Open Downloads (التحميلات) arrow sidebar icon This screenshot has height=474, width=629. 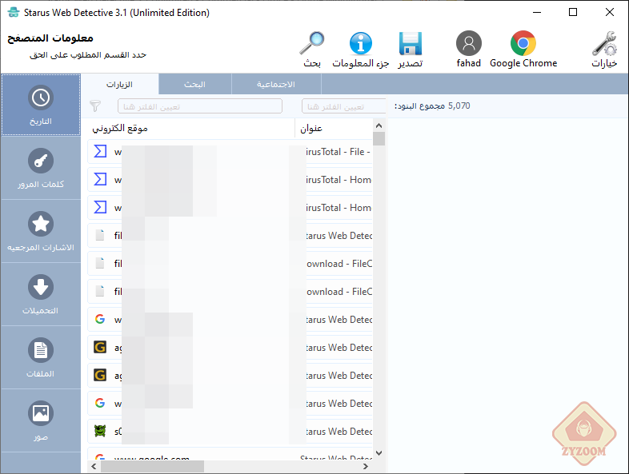point(41,287)
